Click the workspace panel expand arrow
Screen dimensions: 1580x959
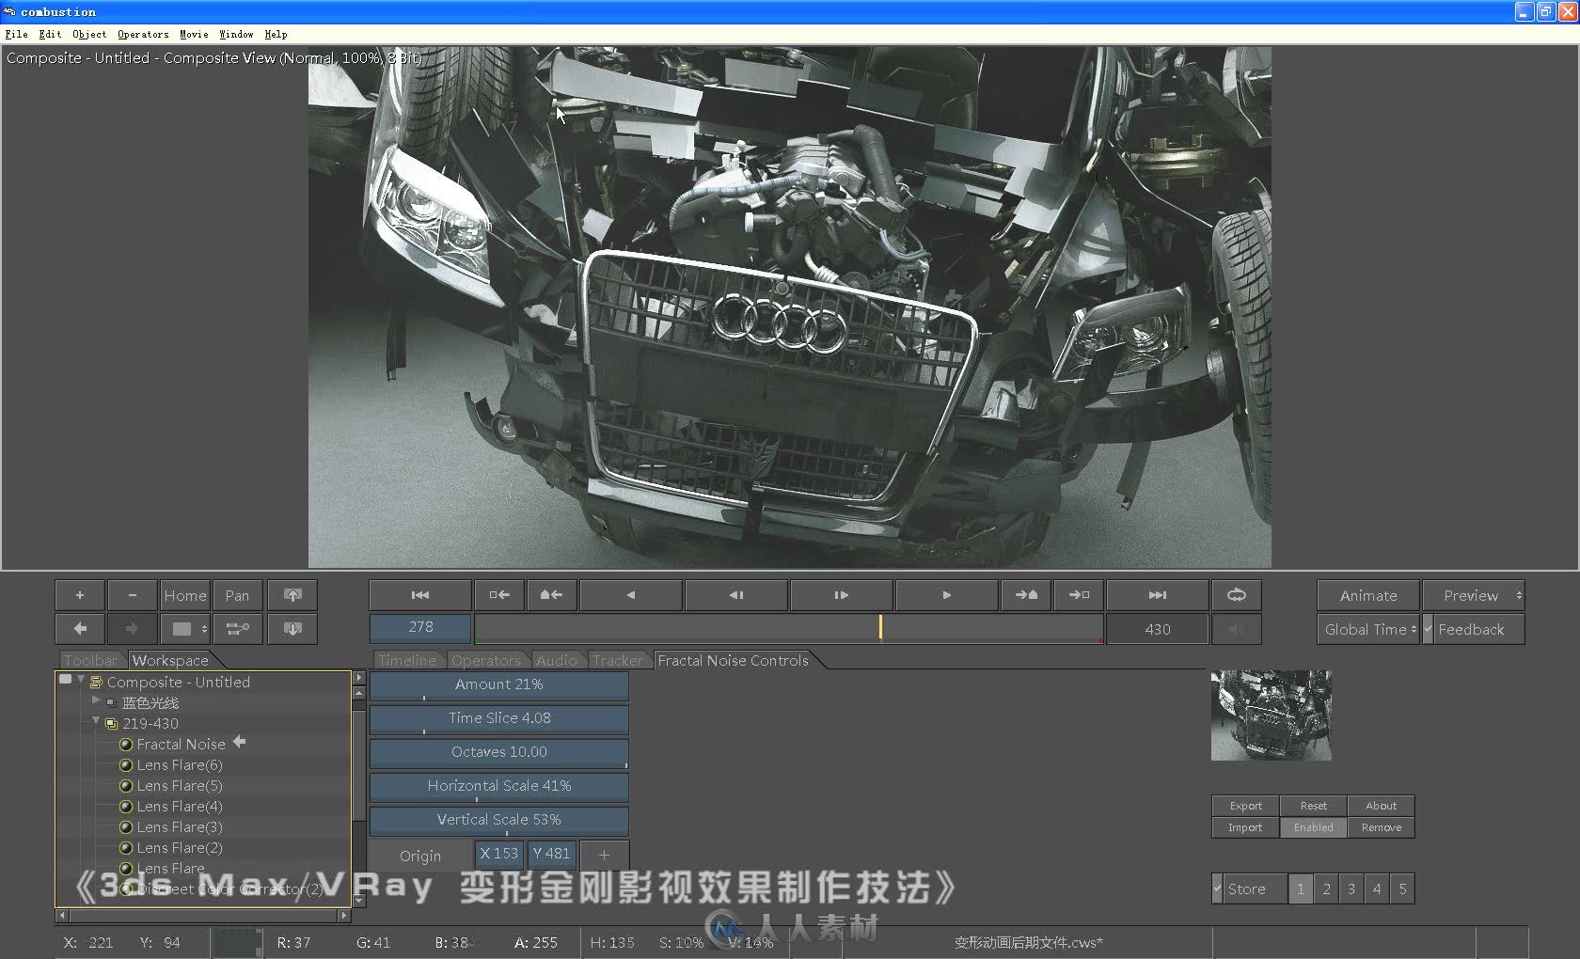(358, 677)
